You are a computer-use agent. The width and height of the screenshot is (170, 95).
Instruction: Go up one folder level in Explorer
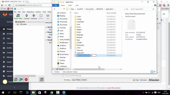coord(64,9)
